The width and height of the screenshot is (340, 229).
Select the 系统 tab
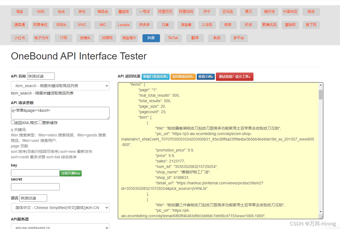(217, 38)
